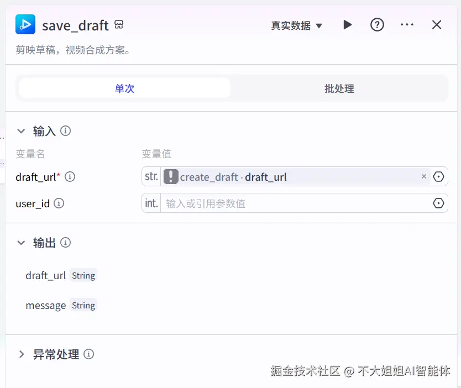Collapse the 输出 section

pyautogui.click(x=21, y=243)
